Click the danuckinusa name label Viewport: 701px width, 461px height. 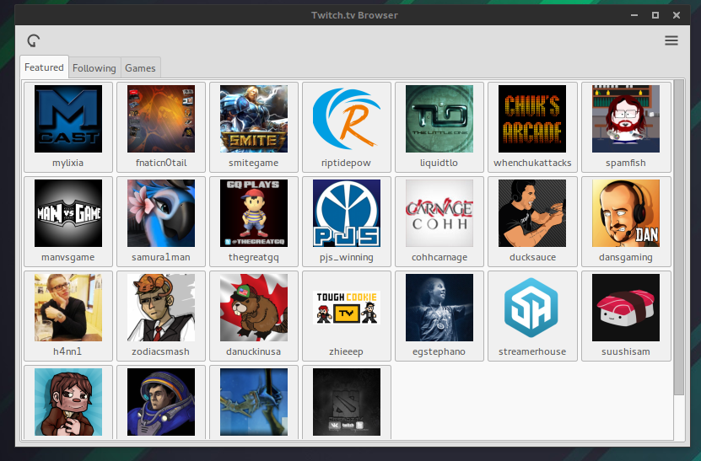pos(253,351)
